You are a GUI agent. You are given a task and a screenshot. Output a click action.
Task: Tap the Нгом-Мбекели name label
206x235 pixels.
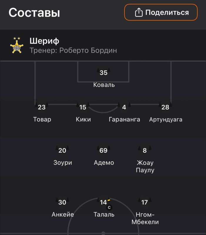[145, 218]
